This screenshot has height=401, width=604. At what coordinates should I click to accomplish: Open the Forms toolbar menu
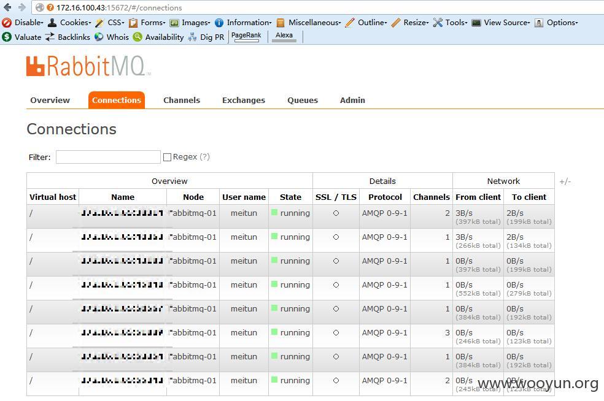pos(153,23)
